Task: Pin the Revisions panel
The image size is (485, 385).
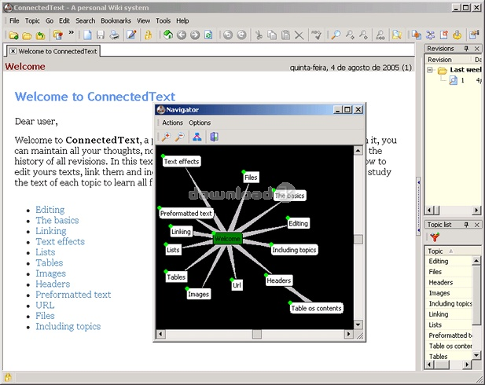Action: coord(466,48)
